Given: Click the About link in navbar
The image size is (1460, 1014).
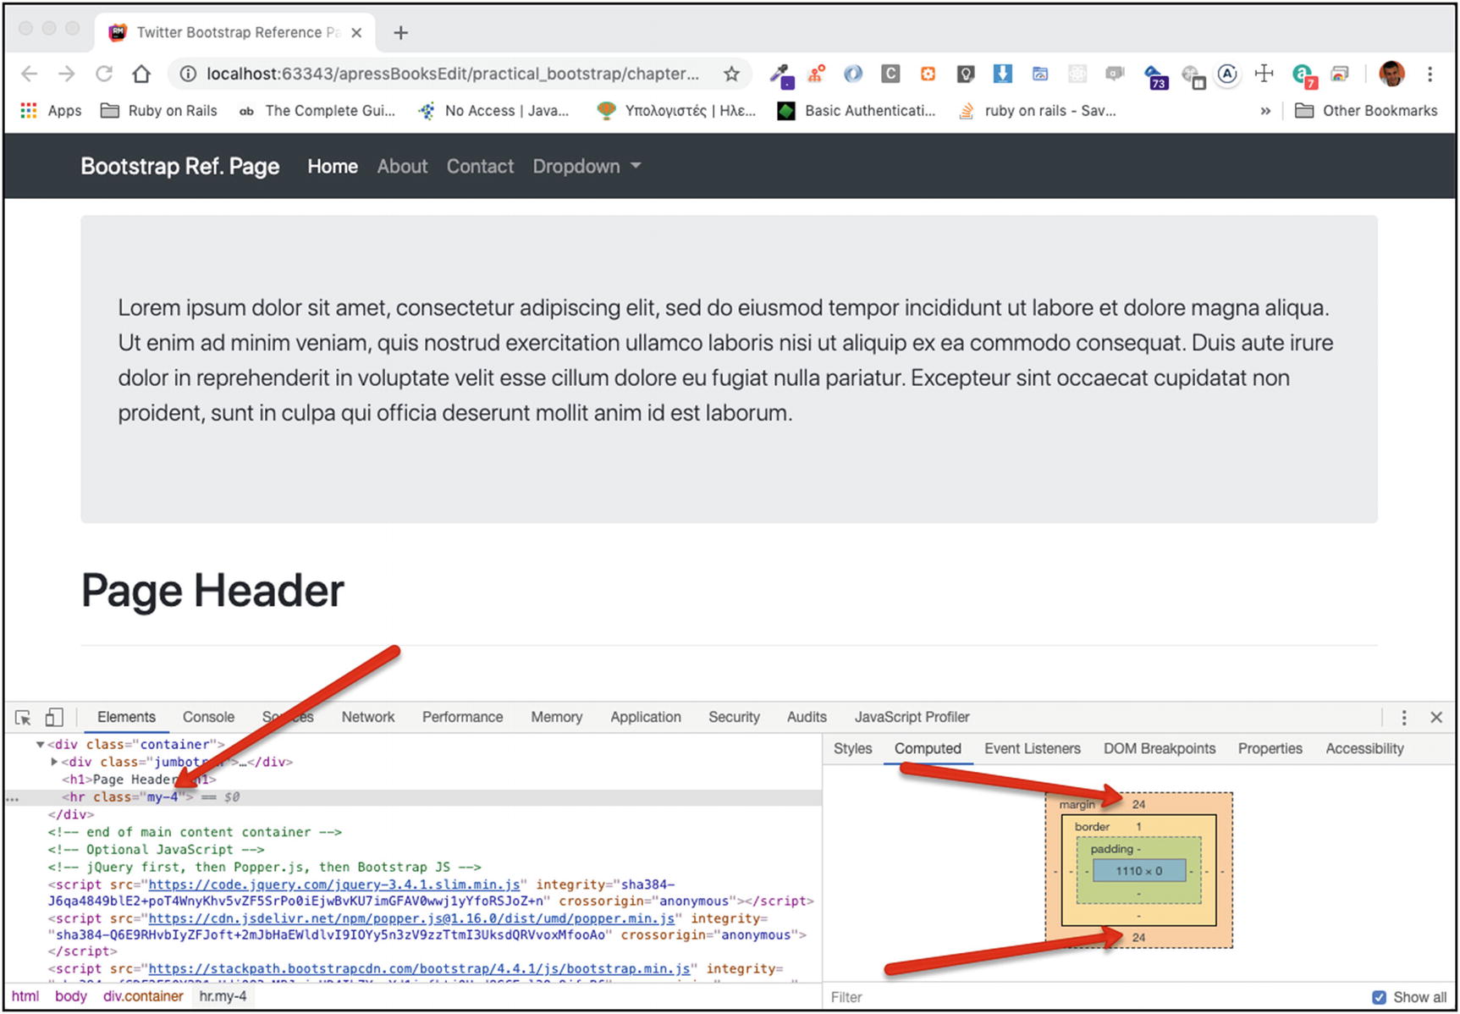Looking at the screenshot, I should (x=402, y=167).
